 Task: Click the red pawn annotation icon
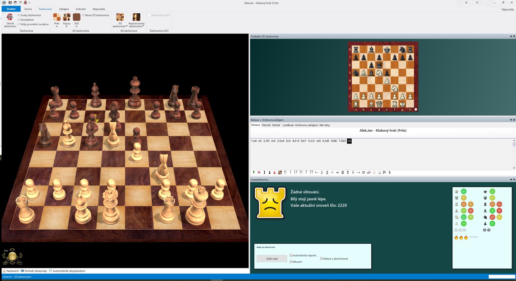(x=275, y=172)
